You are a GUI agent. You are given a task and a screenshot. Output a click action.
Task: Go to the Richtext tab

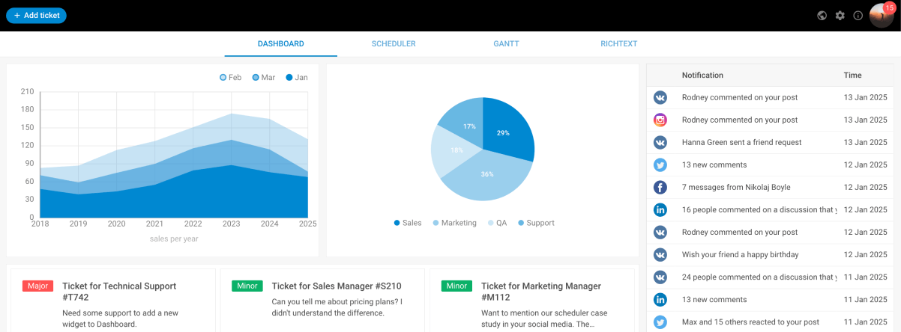point(618,44)
